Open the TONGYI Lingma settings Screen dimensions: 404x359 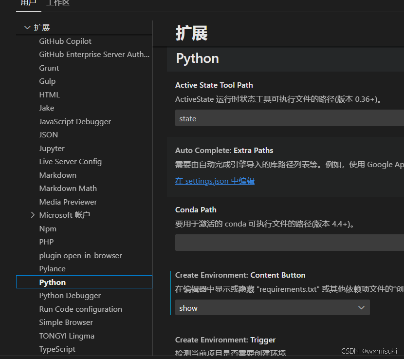point(67,336)
